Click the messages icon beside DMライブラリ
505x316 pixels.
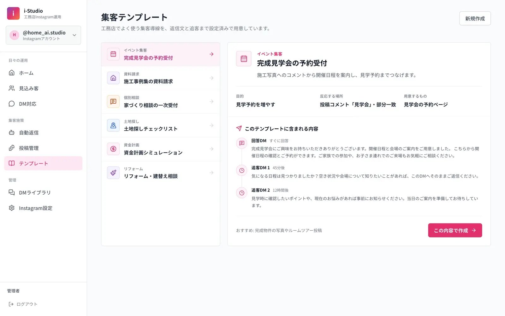[12, 192]
